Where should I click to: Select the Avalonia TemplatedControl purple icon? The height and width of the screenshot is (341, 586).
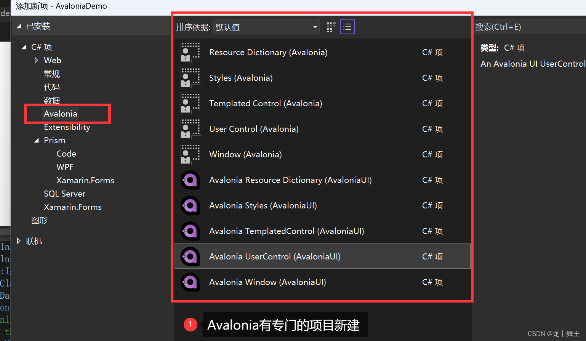pyautogui.click(x=190, y=231)
